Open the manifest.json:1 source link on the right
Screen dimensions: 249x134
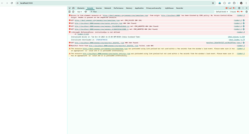[x=224, y=43]
